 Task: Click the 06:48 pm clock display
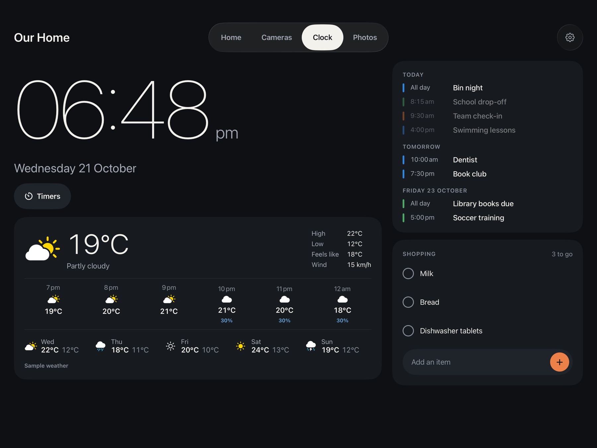(127, 110)
